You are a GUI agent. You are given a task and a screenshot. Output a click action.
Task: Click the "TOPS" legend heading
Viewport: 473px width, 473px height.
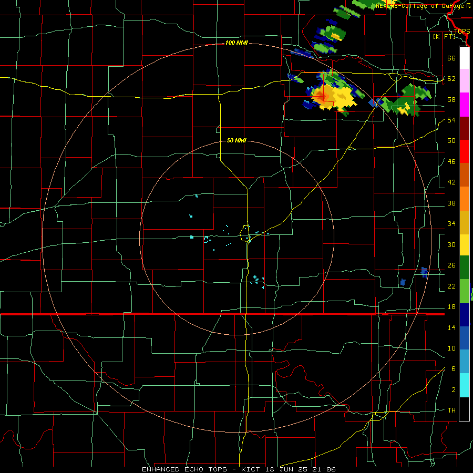pos(462,32)
